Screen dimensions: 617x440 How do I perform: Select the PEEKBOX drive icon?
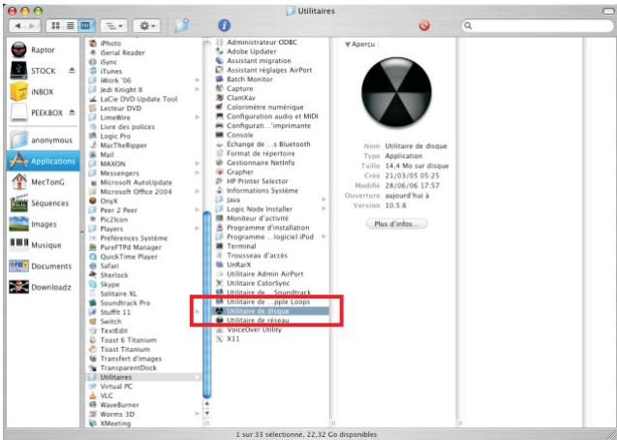18,112
